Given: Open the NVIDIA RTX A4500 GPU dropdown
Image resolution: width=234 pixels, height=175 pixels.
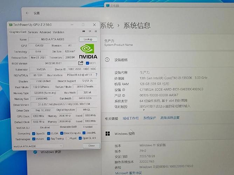Looking at the screenshot, I should [37, 146].
